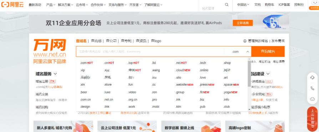Expand the 解决方案 menu

click(x=66, y=5)
